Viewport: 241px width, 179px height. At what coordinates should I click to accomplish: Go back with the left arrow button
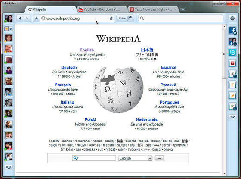coord(20,19)
